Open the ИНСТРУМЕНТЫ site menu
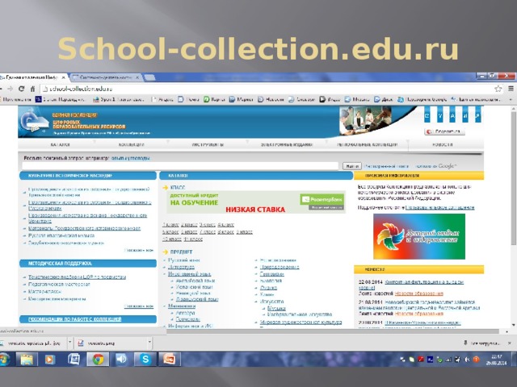 click(208, 144)
